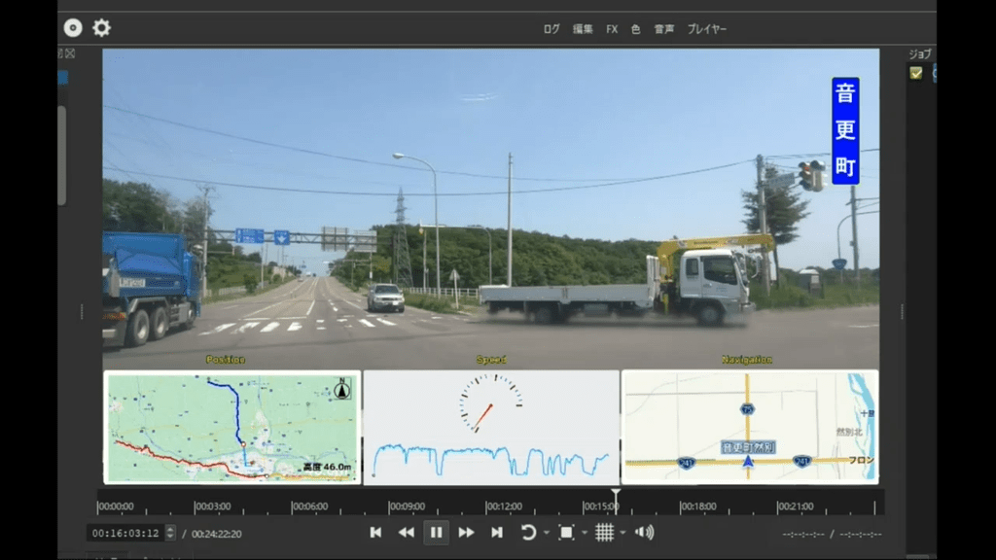Click the Shotcut logo icon top-left
This screenshot has height=560, width=996.
point(72,27)
